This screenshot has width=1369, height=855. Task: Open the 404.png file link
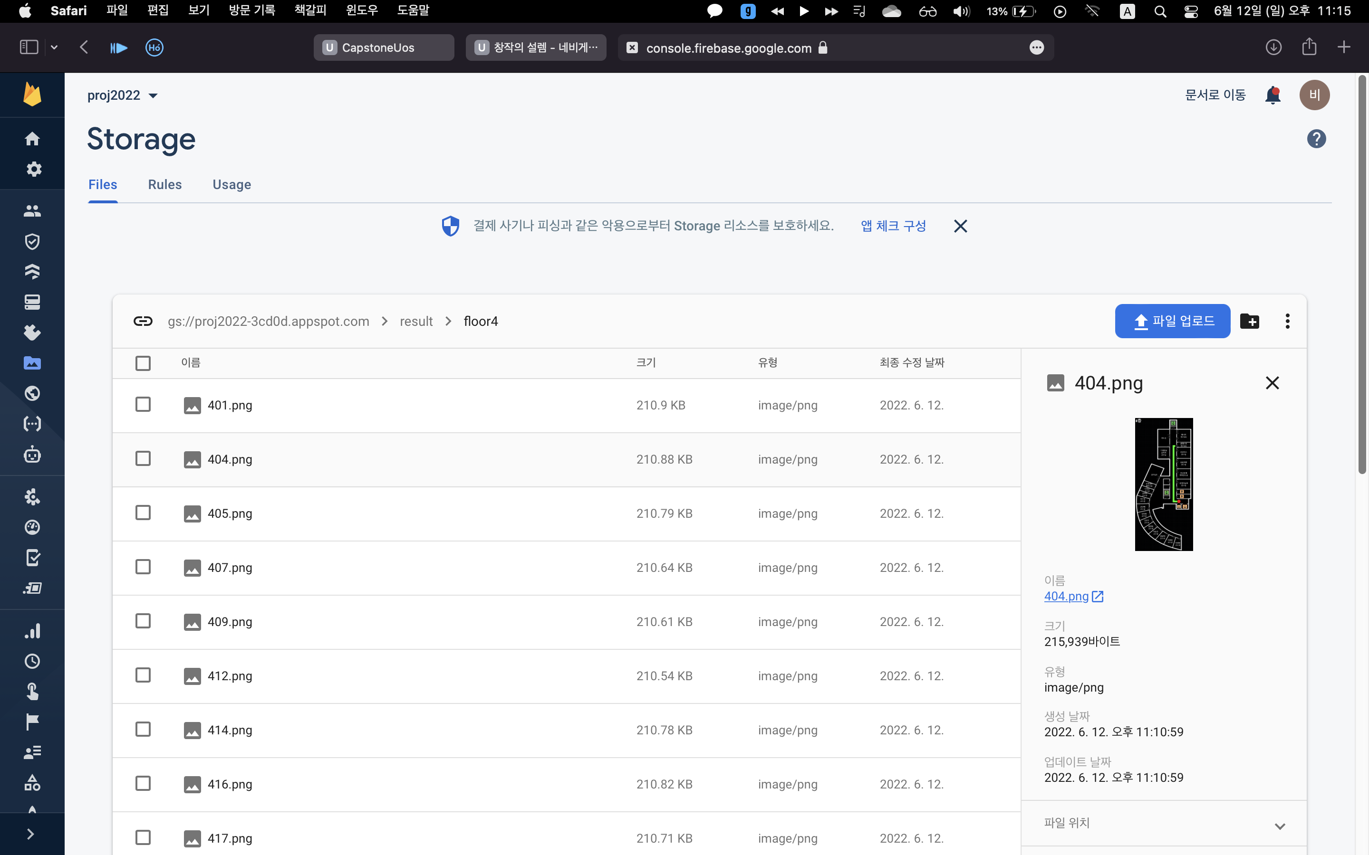click(1066, 596)
